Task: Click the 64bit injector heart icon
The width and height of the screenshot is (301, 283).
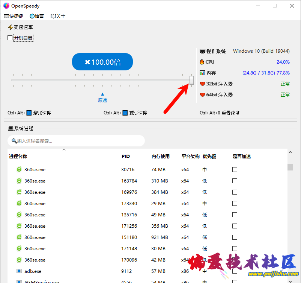Action: [202, 95]
